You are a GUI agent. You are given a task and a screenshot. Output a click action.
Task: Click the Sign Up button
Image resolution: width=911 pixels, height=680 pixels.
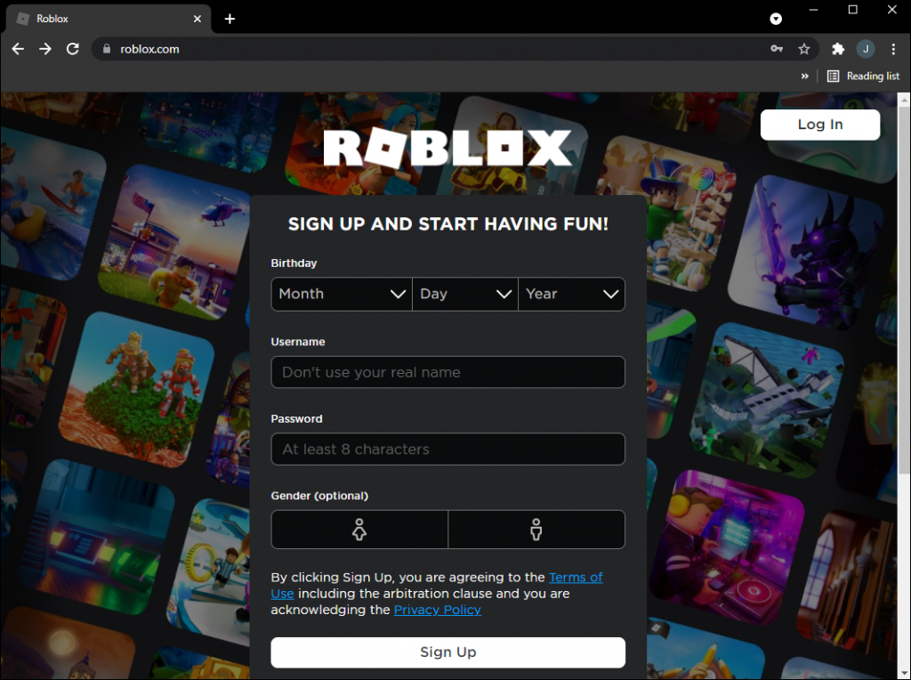coord(448,652)
